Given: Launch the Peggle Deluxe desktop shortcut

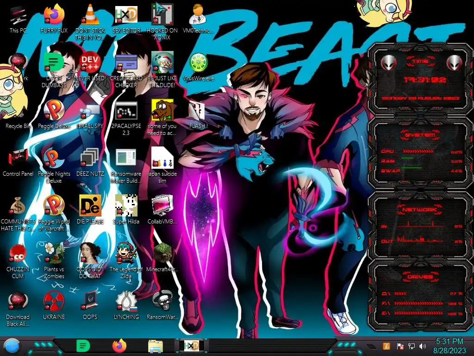Looking at the screenshot, I should (54, 115).
